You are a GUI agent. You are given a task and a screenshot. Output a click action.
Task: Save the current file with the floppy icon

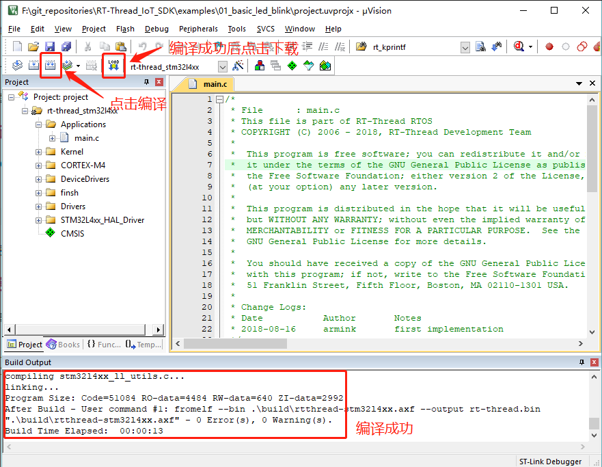pos(50,46)
